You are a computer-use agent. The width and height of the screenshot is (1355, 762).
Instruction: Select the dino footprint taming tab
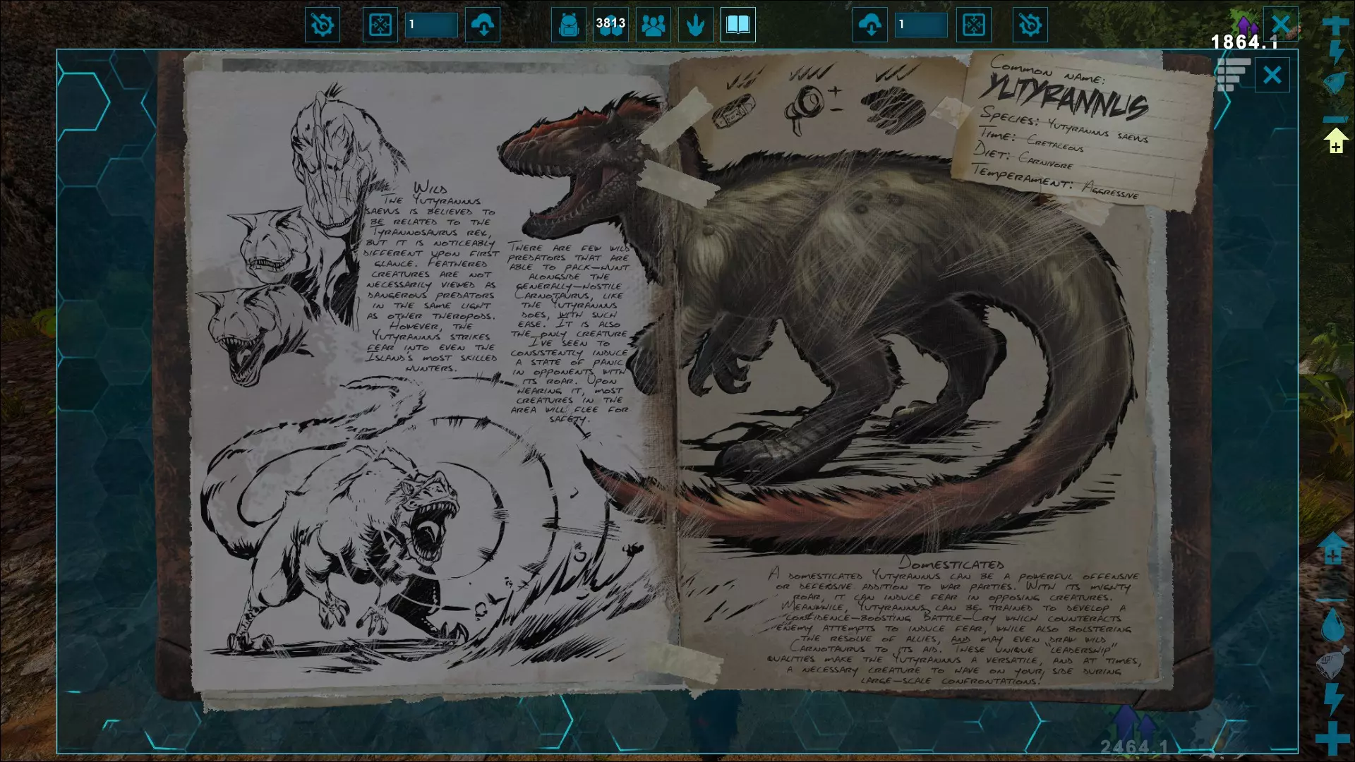pos(695,25)
